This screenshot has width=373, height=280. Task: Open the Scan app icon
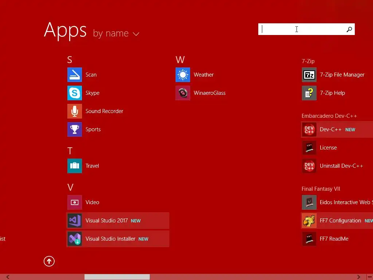[x=74, y=75]
